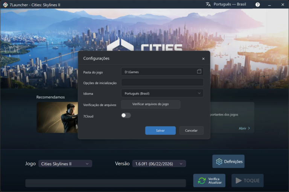Click the Recomendamos heading
The image size is (289, 192).
pyautogui.click(x=50, y=97)
